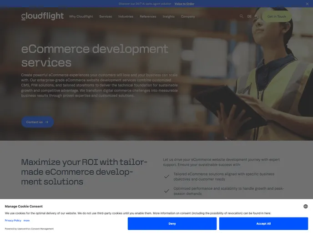313x233 pixels.
Task: Expand the Why Cloudflight menu
Action: (81, 16)
